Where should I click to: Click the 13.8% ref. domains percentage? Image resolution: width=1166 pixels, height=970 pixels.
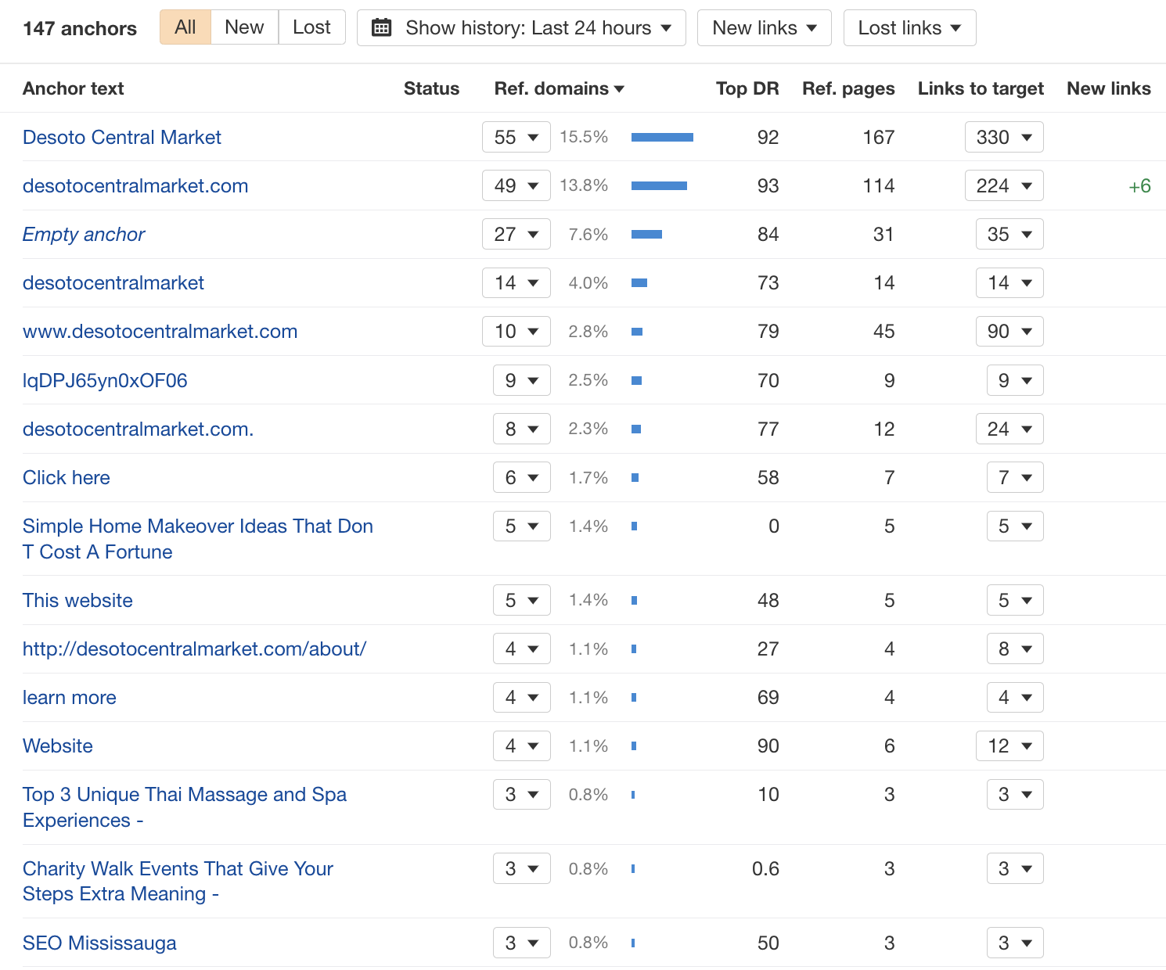(584, 185)
